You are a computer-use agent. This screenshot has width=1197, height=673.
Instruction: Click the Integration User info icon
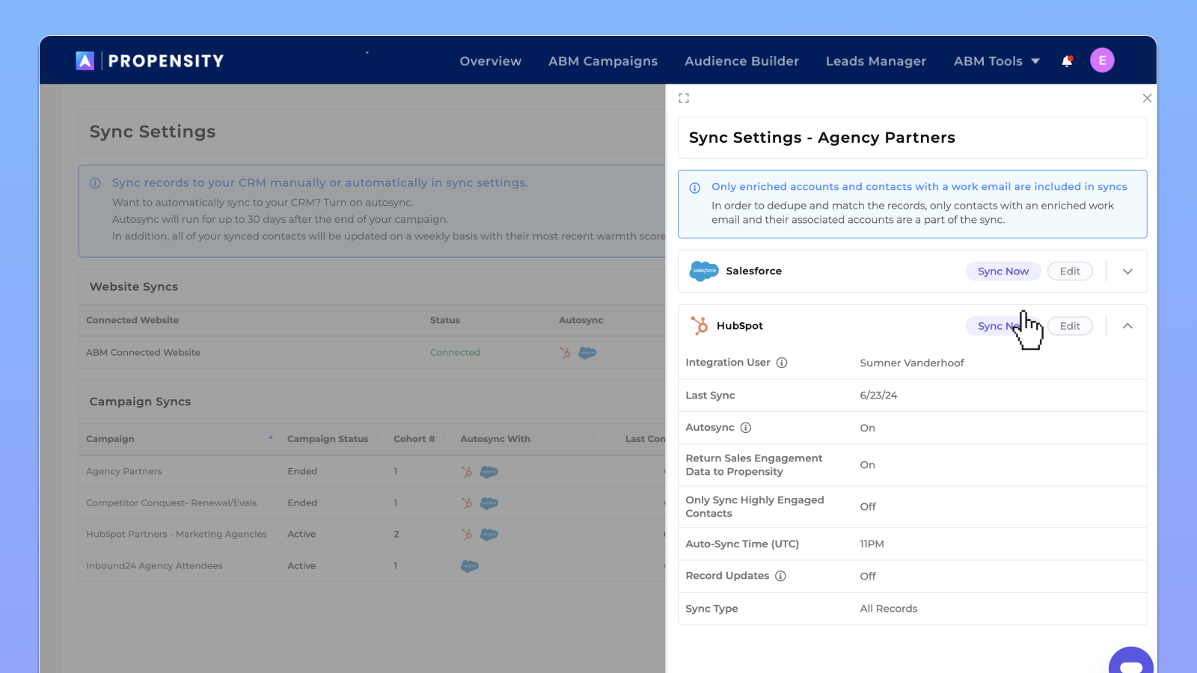pos(782,363)
